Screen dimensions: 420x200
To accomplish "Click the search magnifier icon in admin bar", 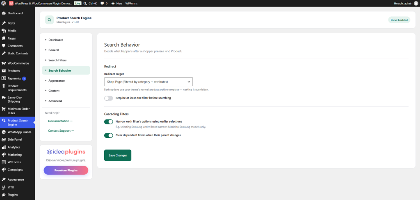I will [x=85, y=3].
